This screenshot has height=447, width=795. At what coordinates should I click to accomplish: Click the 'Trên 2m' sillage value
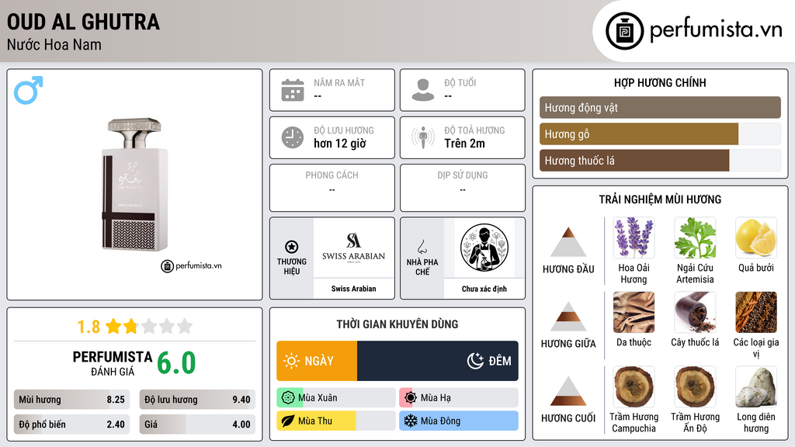[x=464, y=144]
